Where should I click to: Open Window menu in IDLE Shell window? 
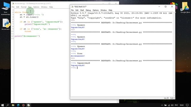(104, 10)
